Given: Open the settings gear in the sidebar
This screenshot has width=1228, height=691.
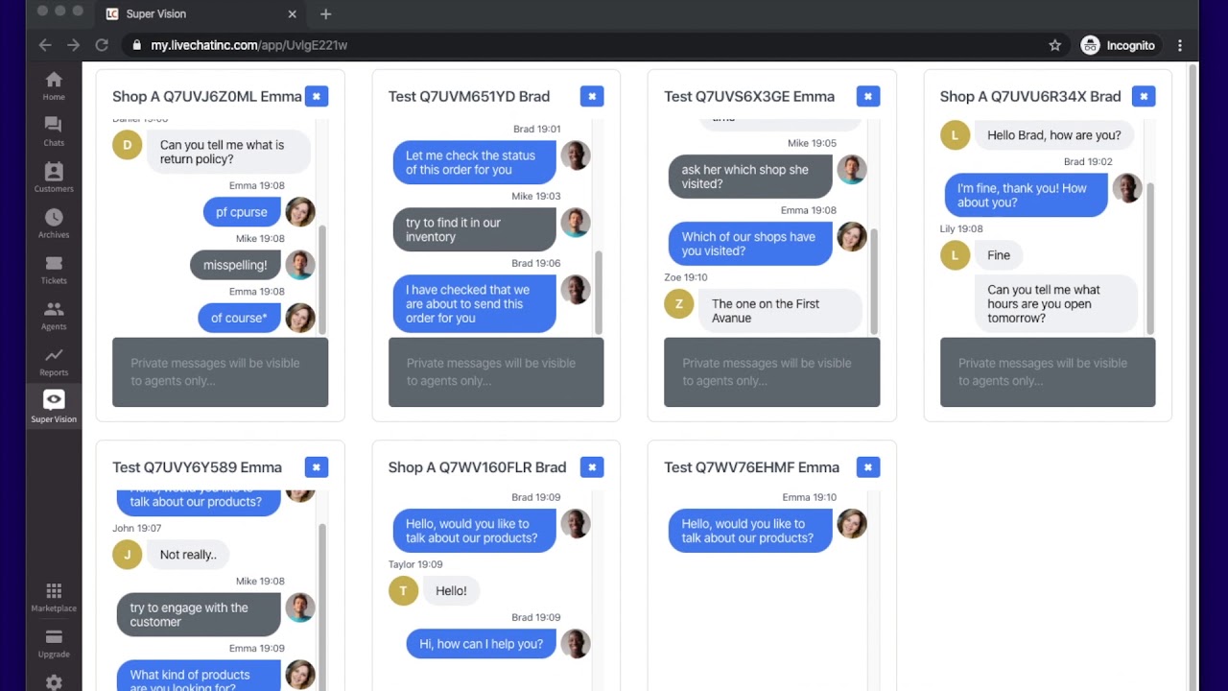Looking at the screenshot, I should click(54, 682).
